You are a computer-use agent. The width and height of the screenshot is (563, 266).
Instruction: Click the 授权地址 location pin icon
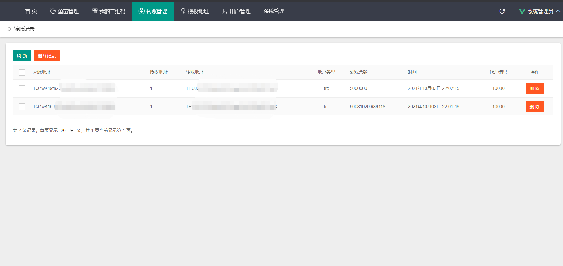point(183,11)
